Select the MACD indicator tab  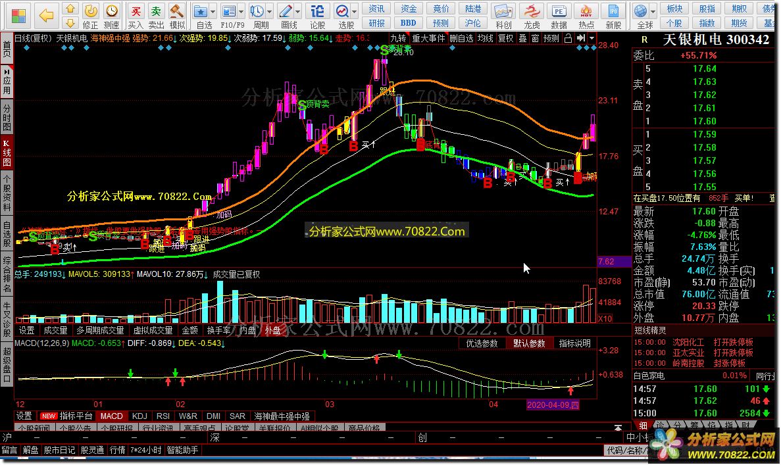pos(112,416)
